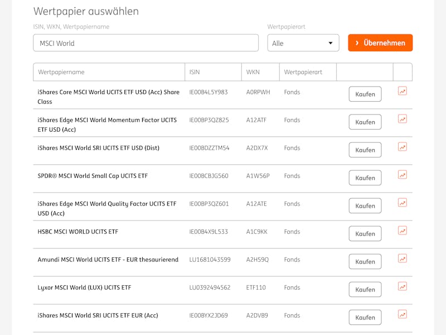Click the Wertpapier auswählen heading

coord(86,11)
